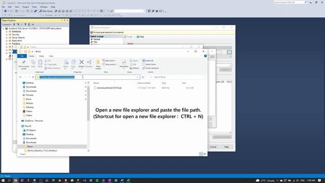Click the Help button at dialog bottom
Viewport: 325px width, 183px height.
tap(226, 147)
